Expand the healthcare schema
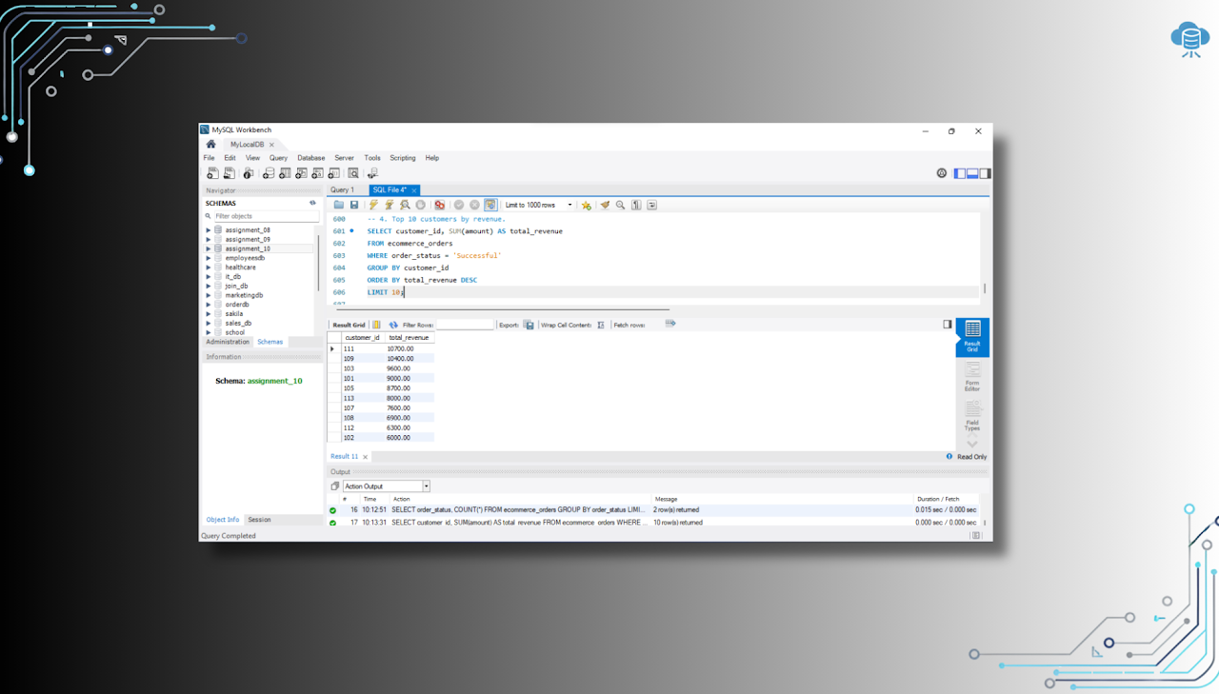Image resolution: width=1219 pixels, height=694 pixels. pyautogui.click(x=209, y=268)
